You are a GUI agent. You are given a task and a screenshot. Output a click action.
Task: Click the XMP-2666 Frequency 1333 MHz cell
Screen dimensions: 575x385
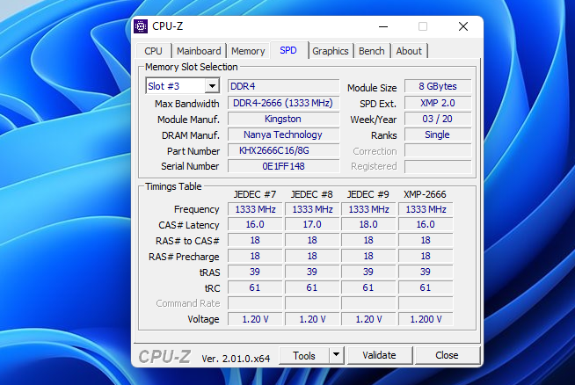426,209
